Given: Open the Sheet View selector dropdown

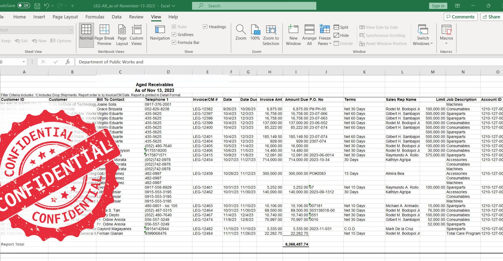Looking at the screenshot, I should pyautogui.click(x=71, y=30).
